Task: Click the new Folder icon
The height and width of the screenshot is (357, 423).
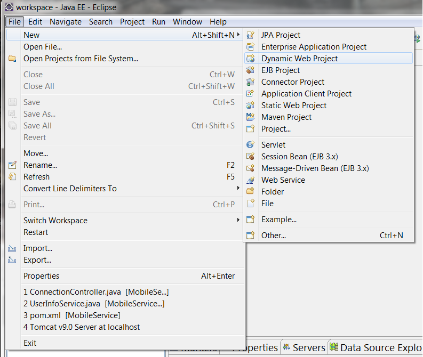Action: tap(250, 192)
